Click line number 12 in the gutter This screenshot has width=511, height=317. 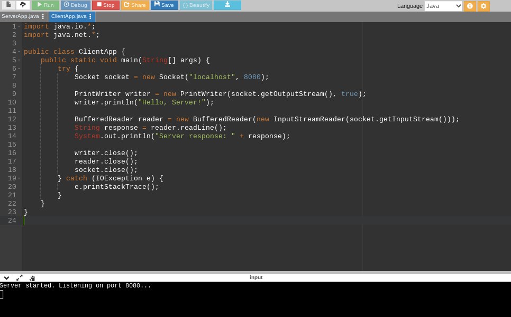click(x=12, y=119)
